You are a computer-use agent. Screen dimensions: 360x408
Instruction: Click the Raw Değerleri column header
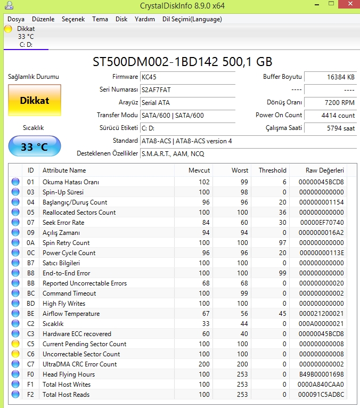(x=324, y=170)
